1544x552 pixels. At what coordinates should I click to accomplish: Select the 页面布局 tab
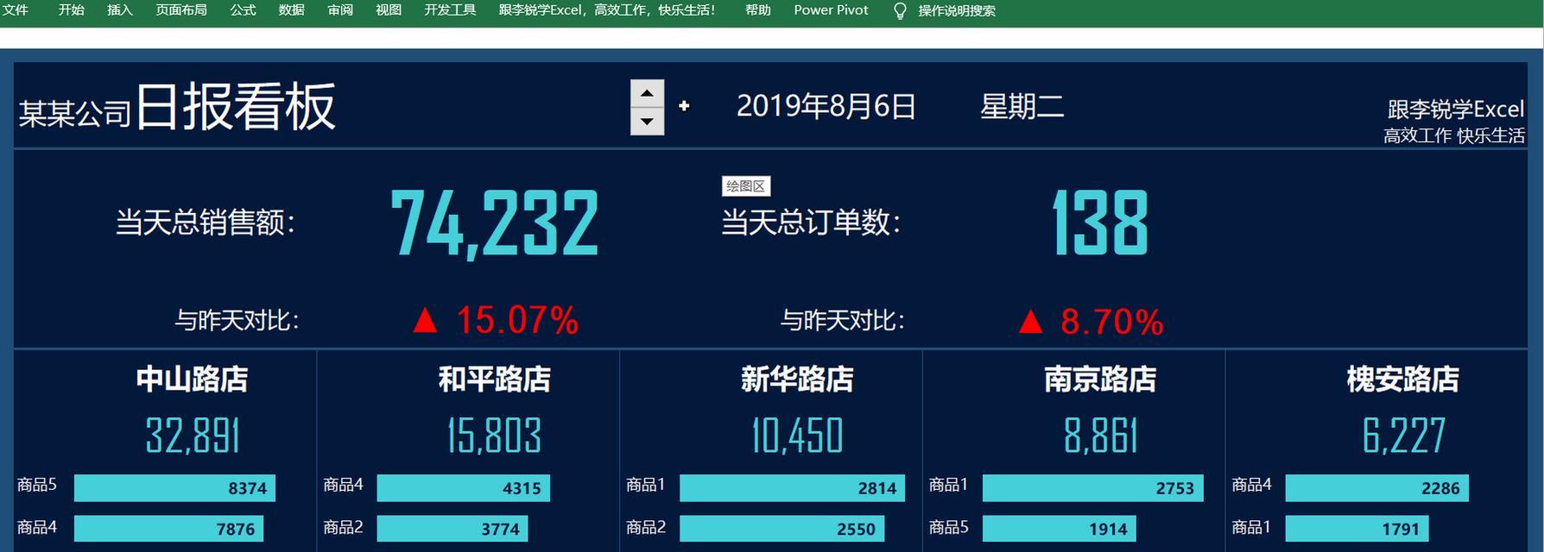[x=181, y=10]
